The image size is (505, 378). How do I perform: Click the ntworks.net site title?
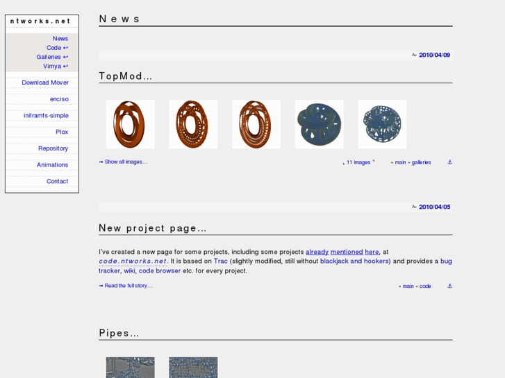40,22
